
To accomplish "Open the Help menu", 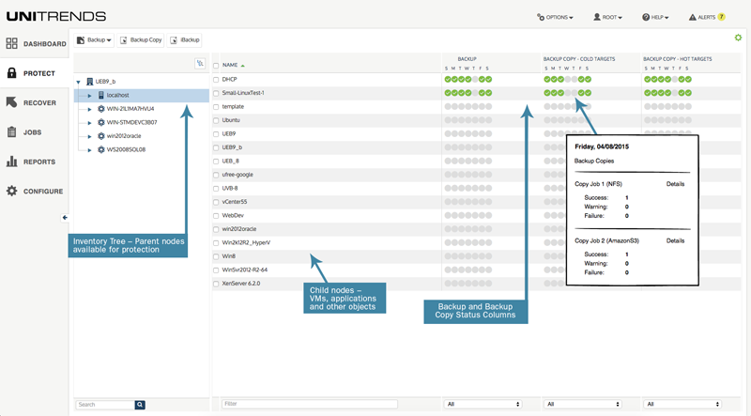I will pyautogui.click(x=655, y=17).
